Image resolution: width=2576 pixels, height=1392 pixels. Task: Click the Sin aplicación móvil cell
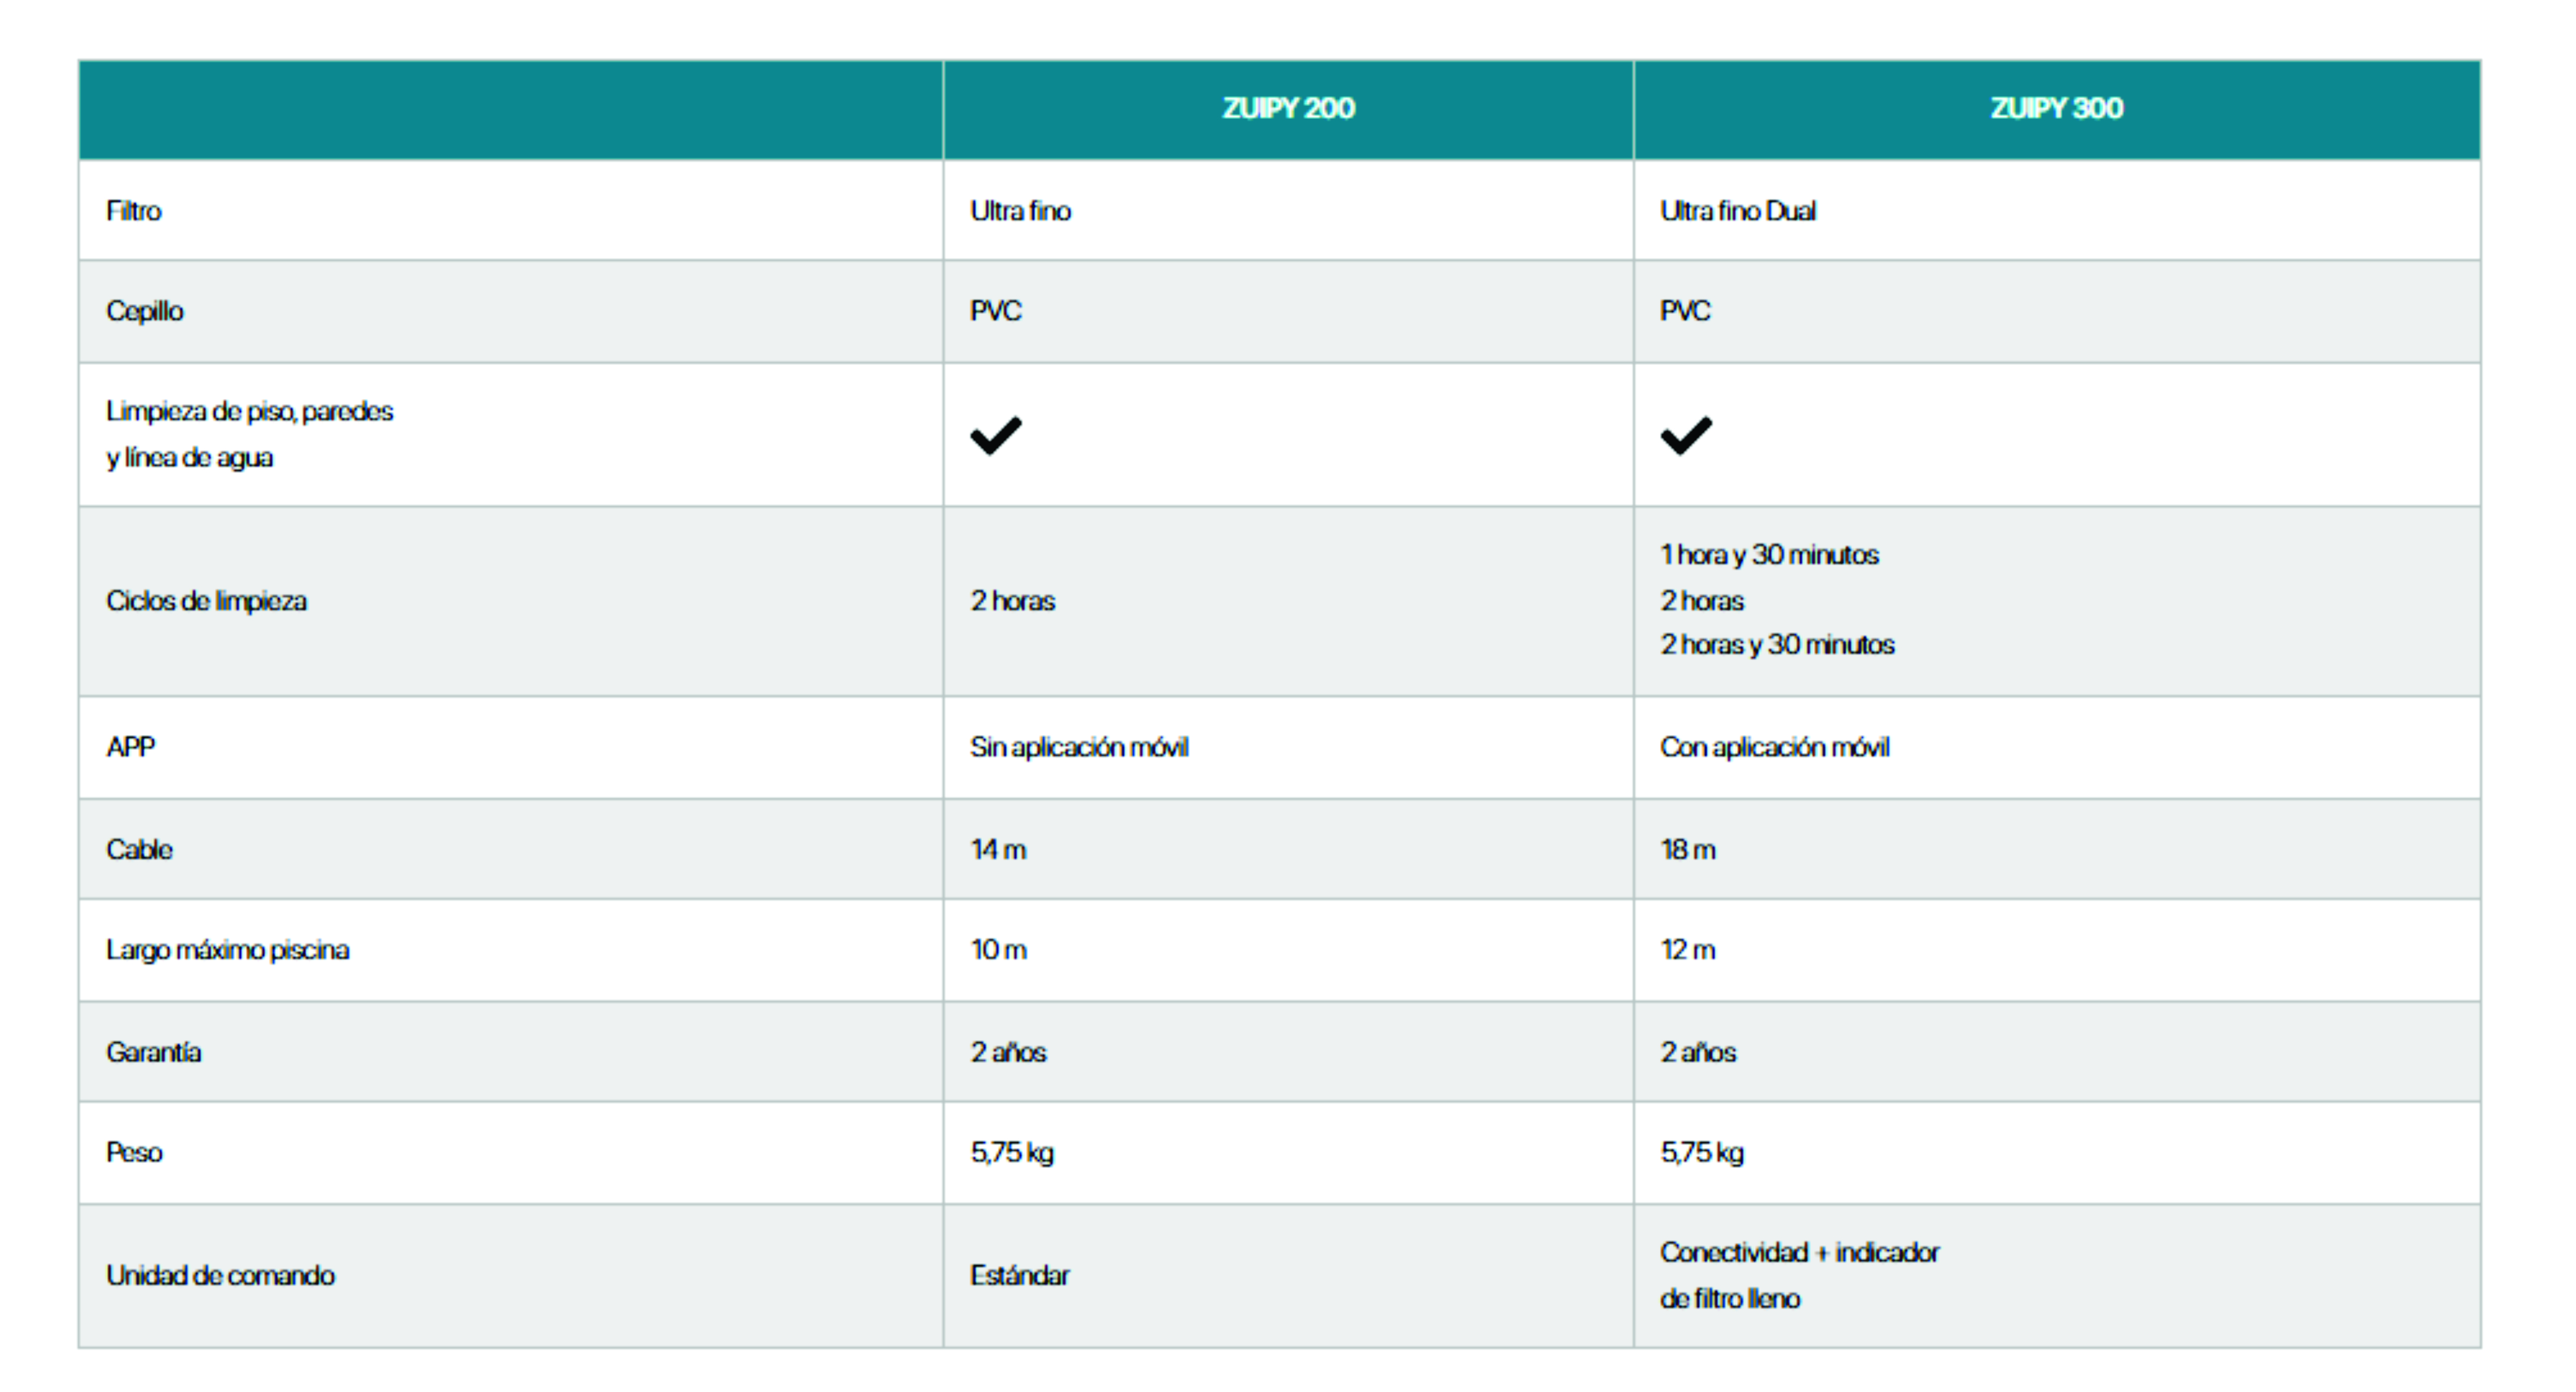tap(1079, 746)
